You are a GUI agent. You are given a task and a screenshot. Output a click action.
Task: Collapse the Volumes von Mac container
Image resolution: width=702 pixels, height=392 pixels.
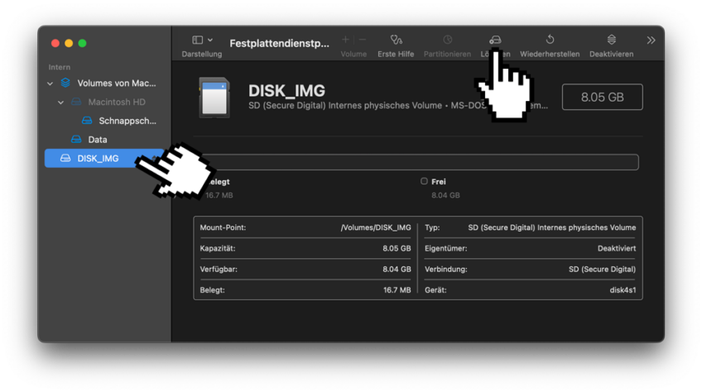(50, 84)
